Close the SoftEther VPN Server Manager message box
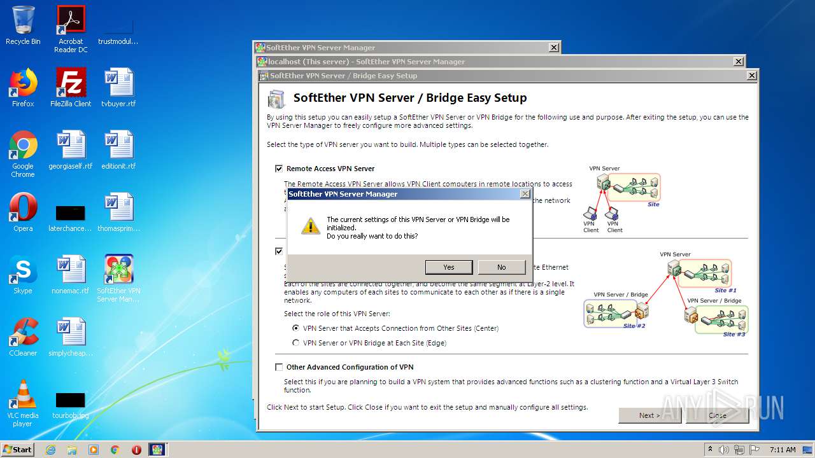Screen dimensions: 815x458 tap(525, 194)
